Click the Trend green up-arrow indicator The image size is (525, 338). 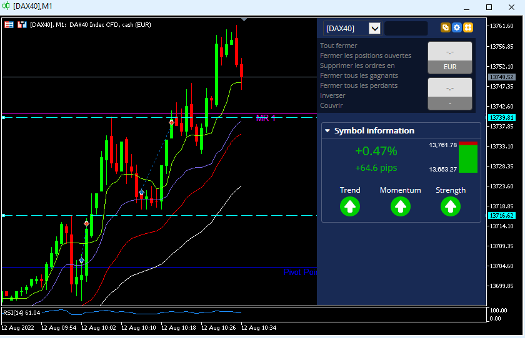[350, 206]
